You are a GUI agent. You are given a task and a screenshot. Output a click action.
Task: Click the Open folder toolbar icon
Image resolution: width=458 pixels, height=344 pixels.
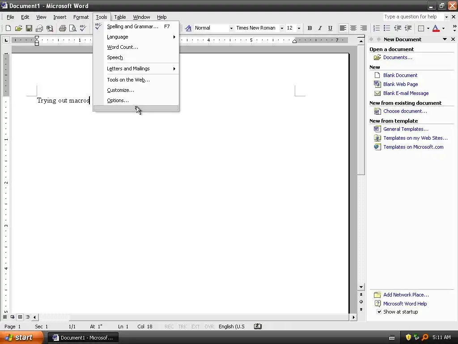click(x=19, y=28)
